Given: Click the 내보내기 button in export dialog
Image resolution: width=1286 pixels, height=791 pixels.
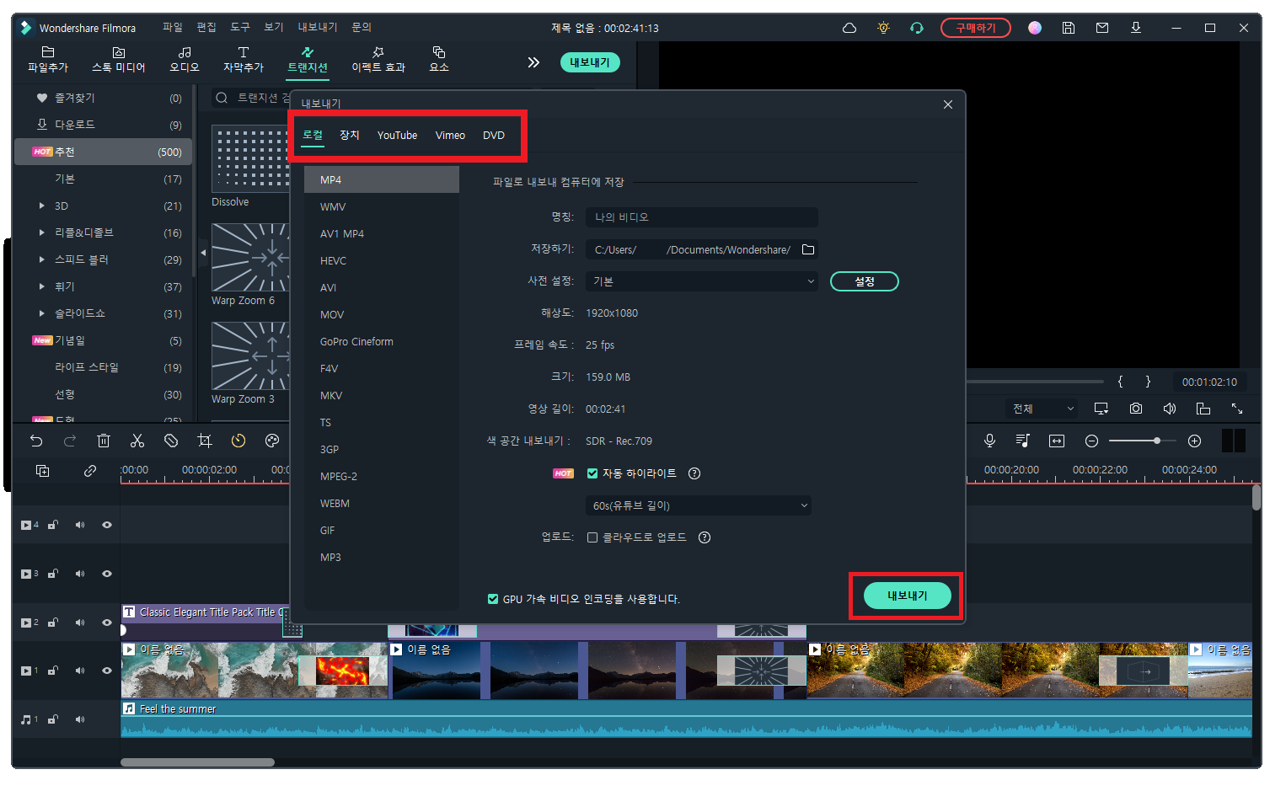Looking at the screenshot, I should [x=908, y=596].
